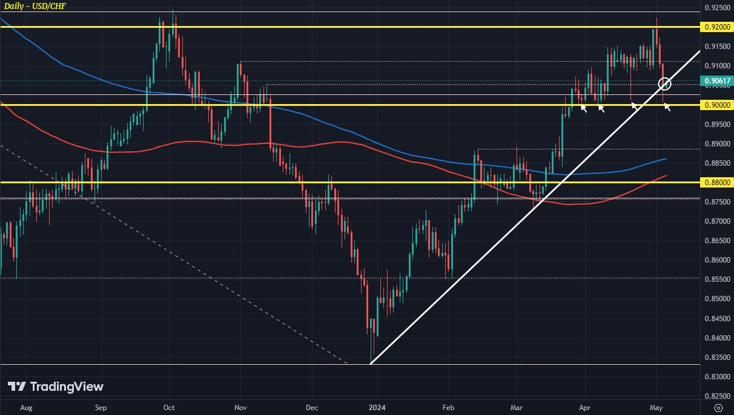Viewport: 734px width, 415px height.
Task: Click the 0.91500 price axis label
Action: point(717,47)
